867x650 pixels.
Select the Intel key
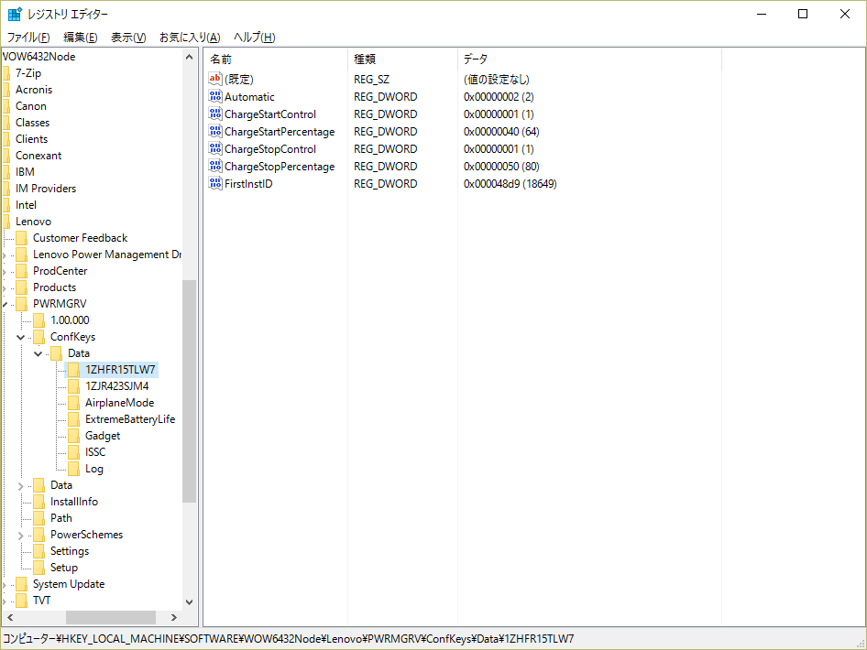(x=26, y=205)
